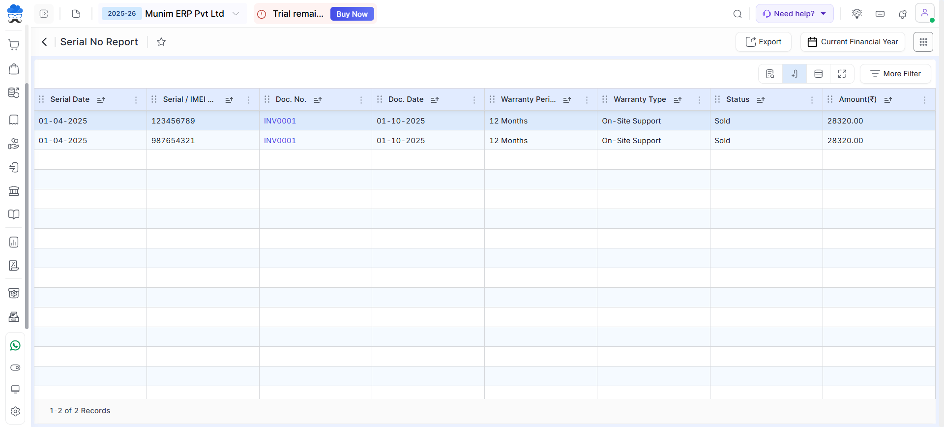Image resolution: width=944 pixels, height=427 pixels.
Task: Open keyboard shortcuts icon in header
Action: 880,14
